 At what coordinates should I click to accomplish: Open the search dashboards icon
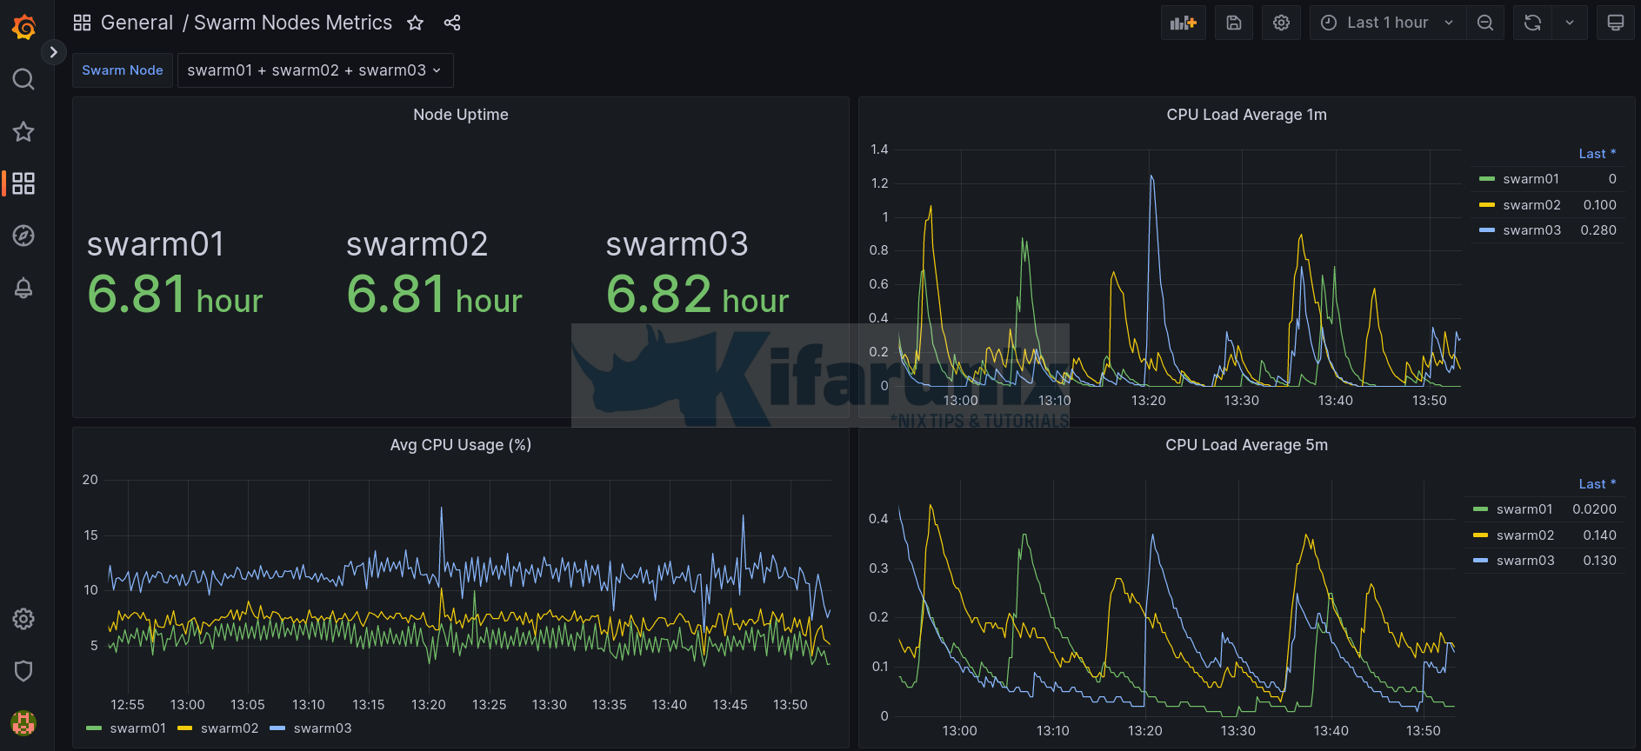23,80
